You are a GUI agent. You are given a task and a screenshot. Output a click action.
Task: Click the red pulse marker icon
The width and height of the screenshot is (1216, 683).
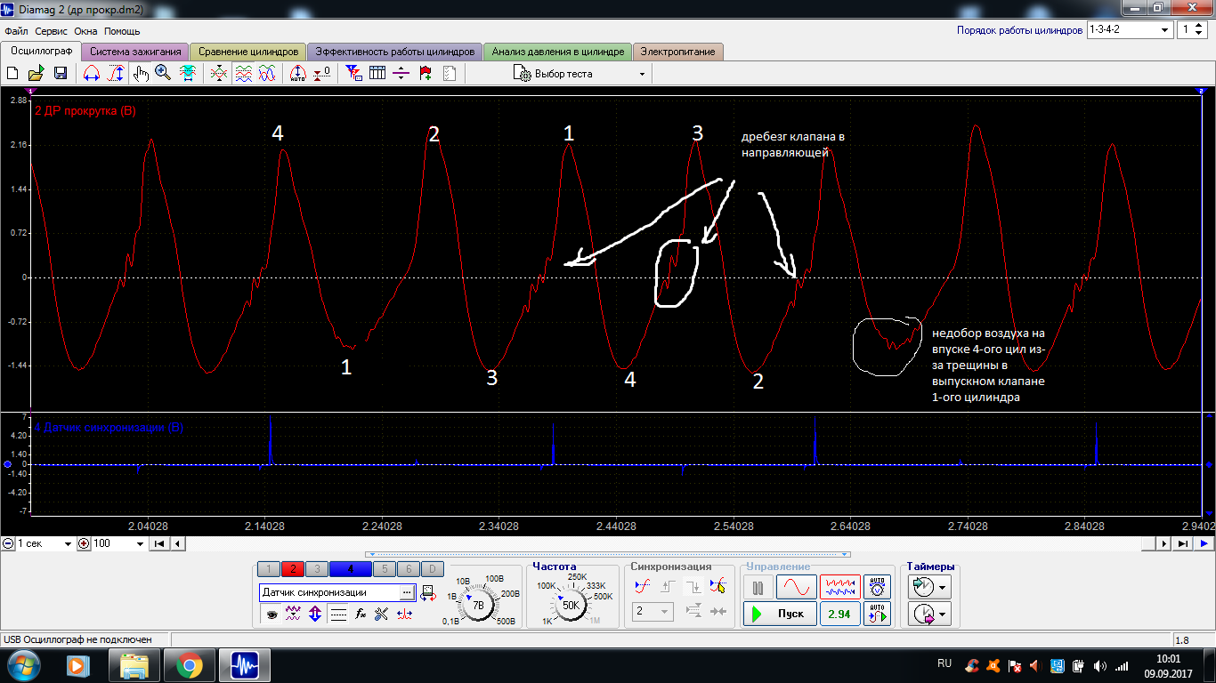(x=405, y=614)
